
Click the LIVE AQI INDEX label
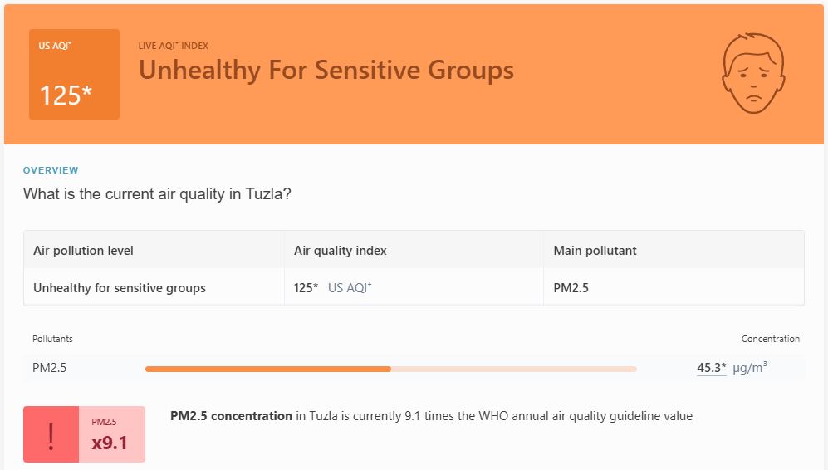click(x=174, y=46)
